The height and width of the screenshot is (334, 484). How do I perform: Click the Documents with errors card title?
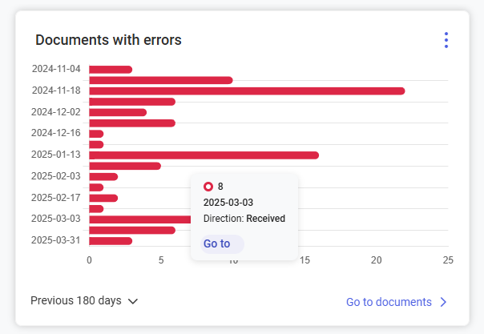[108, 40]
